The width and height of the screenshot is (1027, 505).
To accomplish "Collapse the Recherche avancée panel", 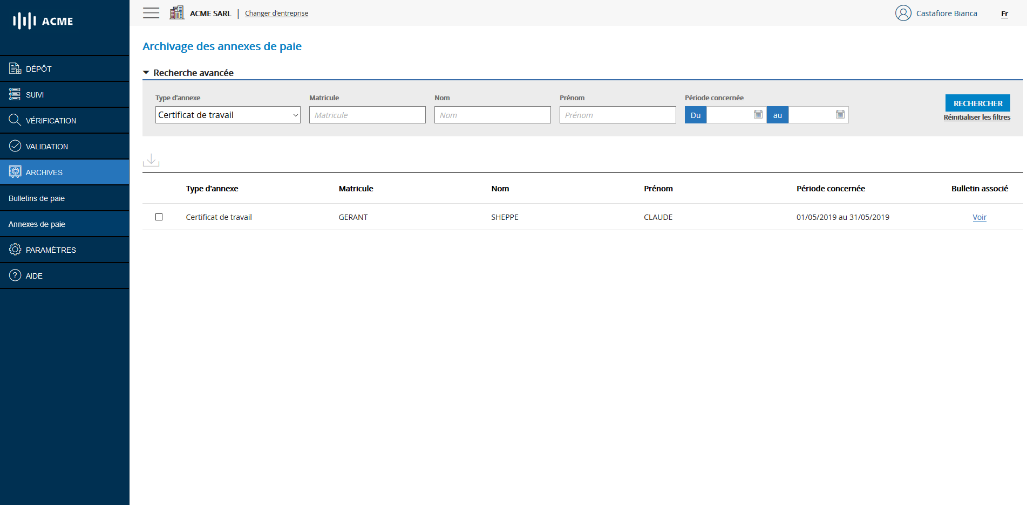I will point(146,72).
